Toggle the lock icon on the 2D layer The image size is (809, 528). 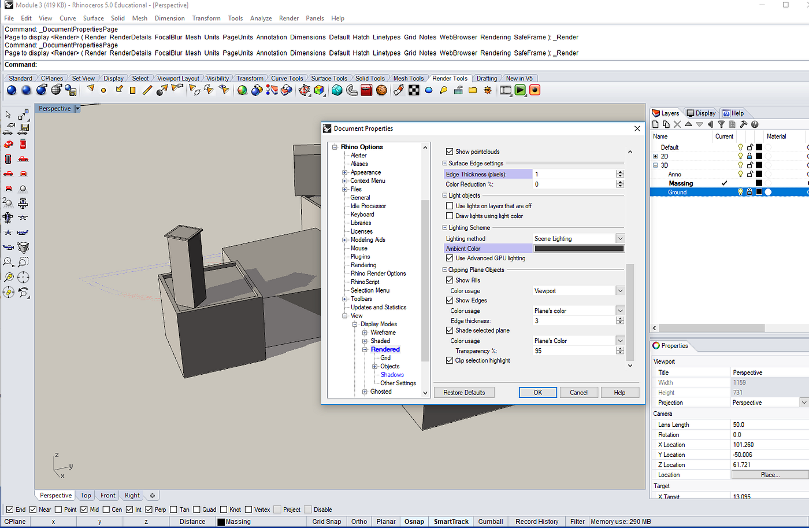tap(749, 156)
